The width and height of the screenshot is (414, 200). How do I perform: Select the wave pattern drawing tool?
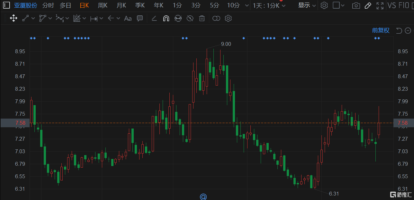pyautogui.click(x=59, y=18)
